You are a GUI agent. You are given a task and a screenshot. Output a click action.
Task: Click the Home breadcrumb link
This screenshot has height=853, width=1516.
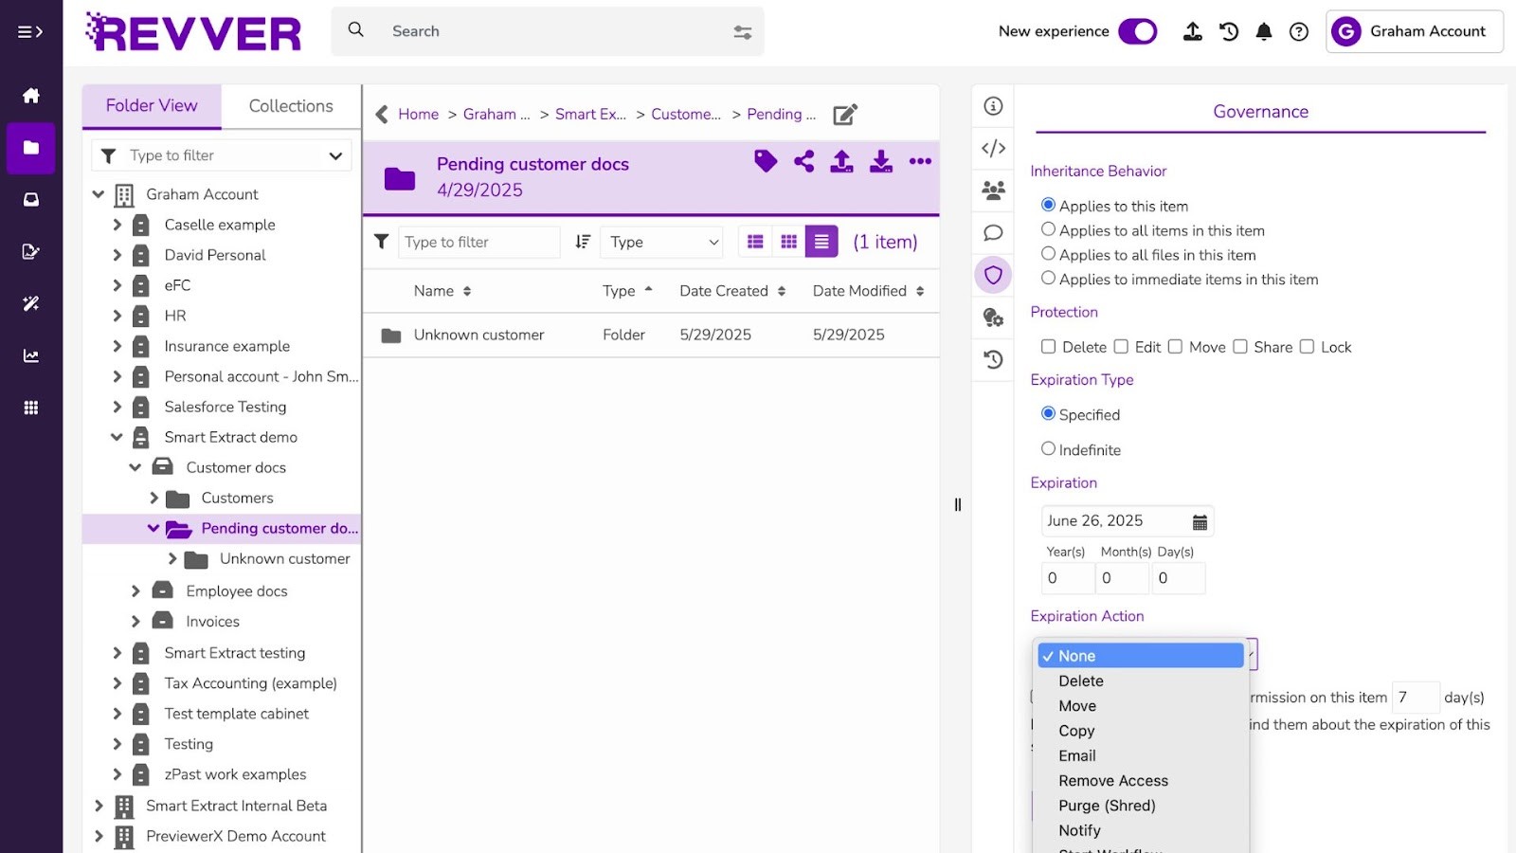point(418,114)
